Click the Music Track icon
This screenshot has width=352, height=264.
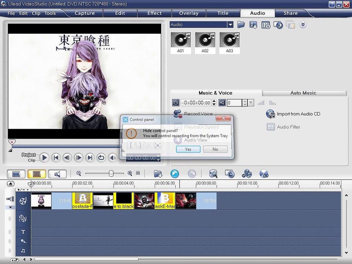click(x=23, y=251)
